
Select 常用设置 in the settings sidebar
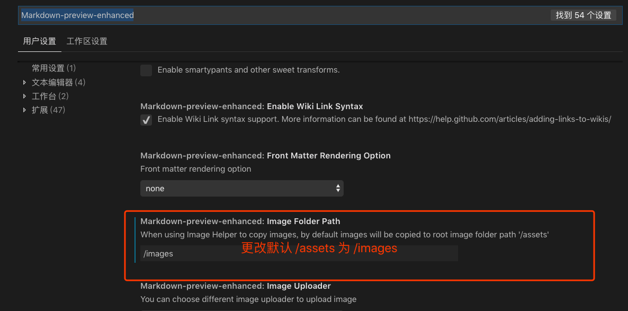pos(53,68)
